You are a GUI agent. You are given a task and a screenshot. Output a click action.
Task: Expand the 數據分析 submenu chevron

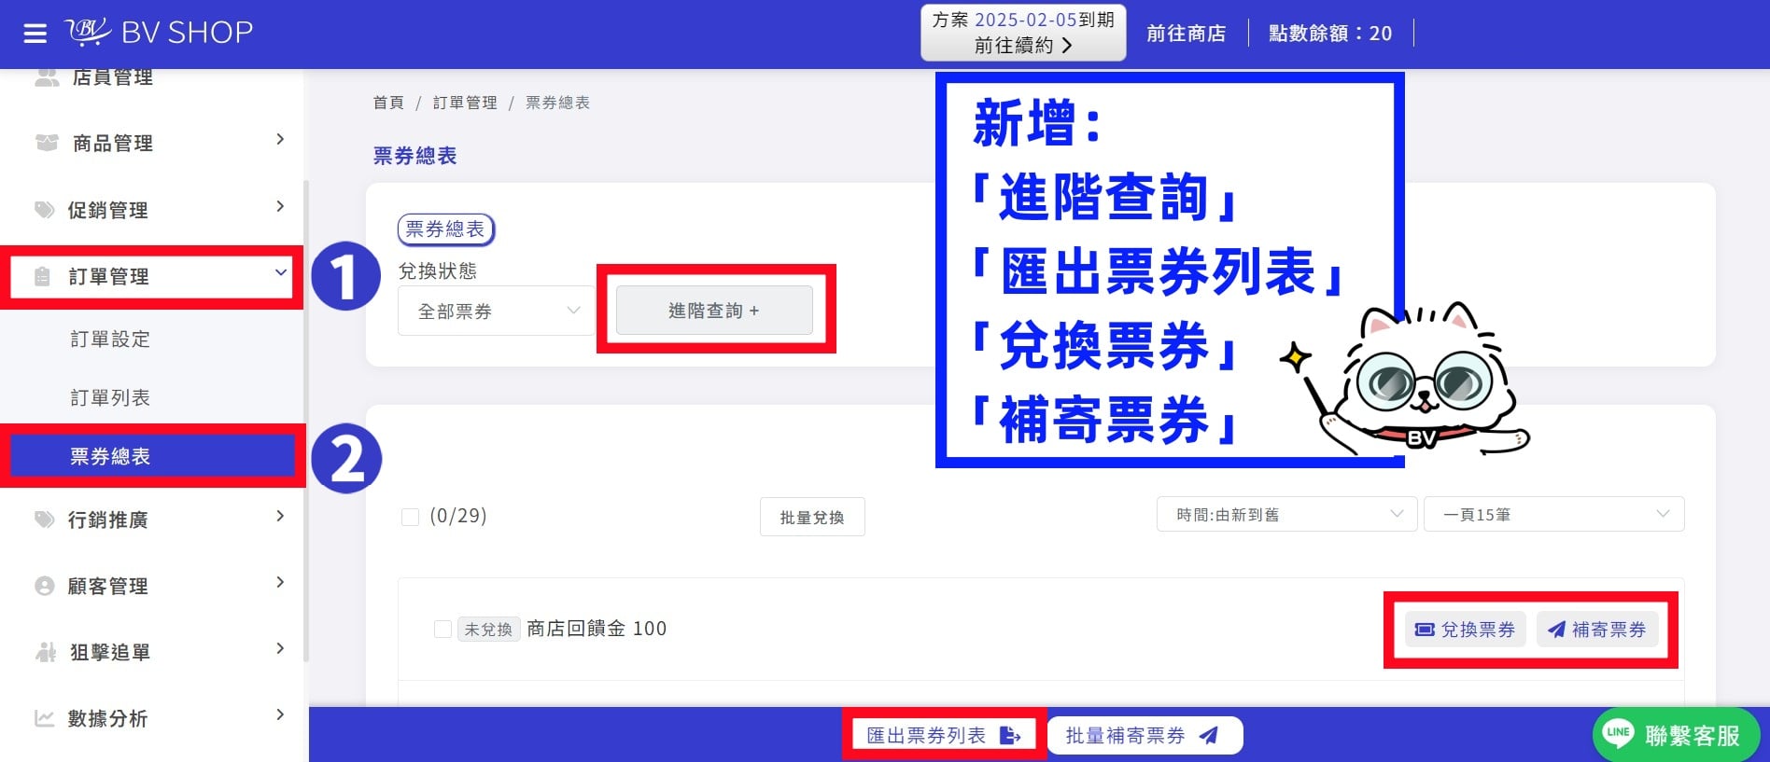280,715
